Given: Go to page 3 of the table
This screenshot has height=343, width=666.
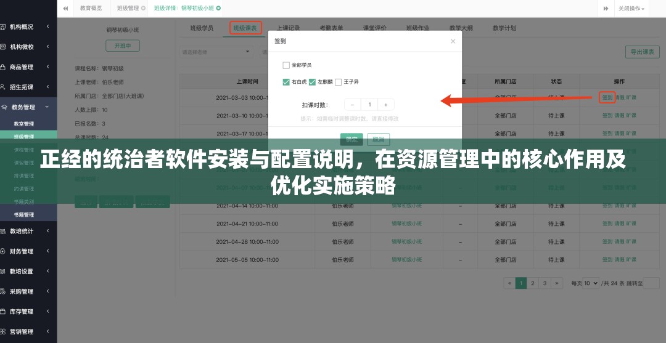Looking at the screenshot, I should coord(545,283).
